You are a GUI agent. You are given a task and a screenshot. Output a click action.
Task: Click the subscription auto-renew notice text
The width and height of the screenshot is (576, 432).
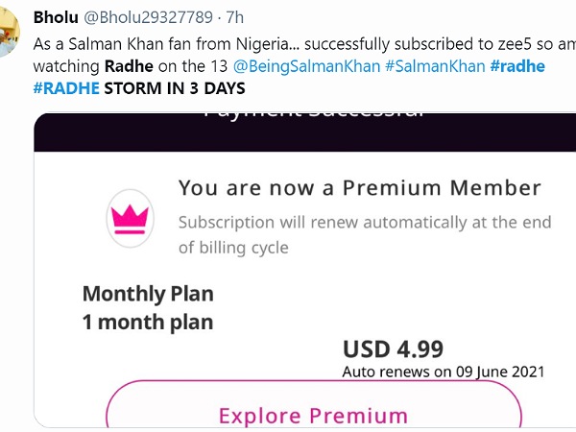[365, 234]
